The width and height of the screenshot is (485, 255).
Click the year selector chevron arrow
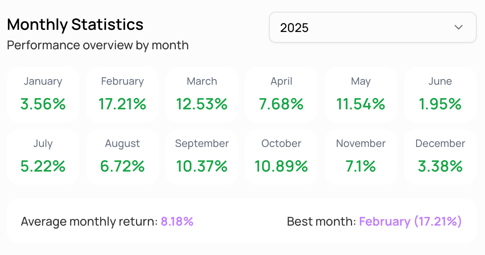[x=459, y=27]
